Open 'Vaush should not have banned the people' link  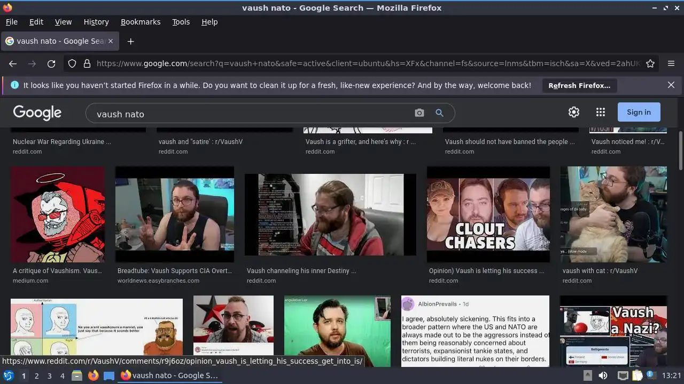tap(510, 142)
